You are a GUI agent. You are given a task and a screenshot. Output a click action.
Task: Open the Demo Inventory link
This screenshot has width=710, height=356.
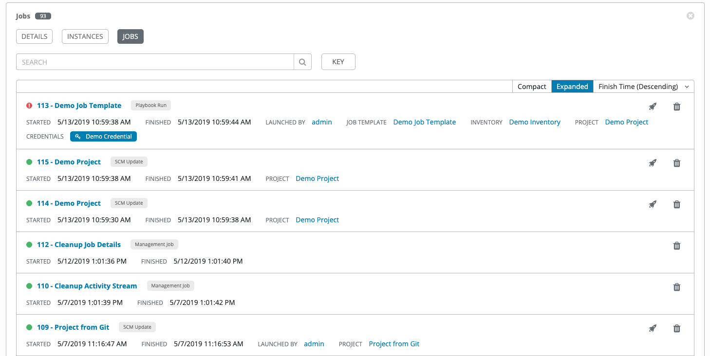[535, 122]
